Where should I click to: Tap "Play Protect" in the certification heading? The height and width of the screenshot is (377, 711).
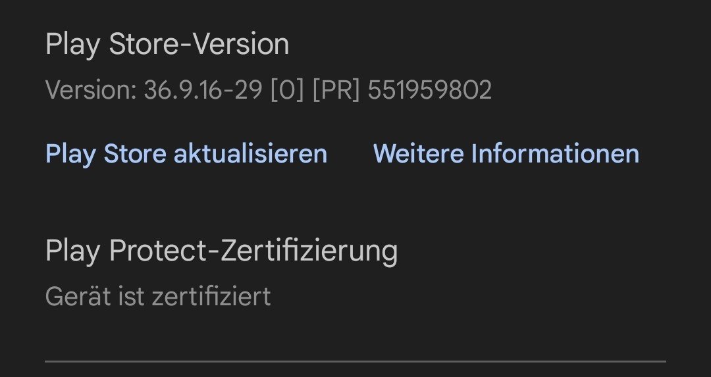(126, 251)
